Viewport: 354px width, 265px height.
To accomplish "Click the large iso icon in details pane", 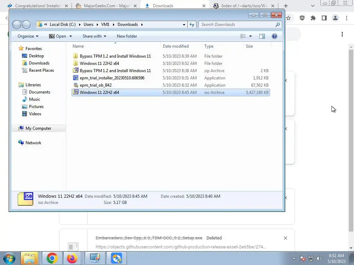I will pos(25,199).
